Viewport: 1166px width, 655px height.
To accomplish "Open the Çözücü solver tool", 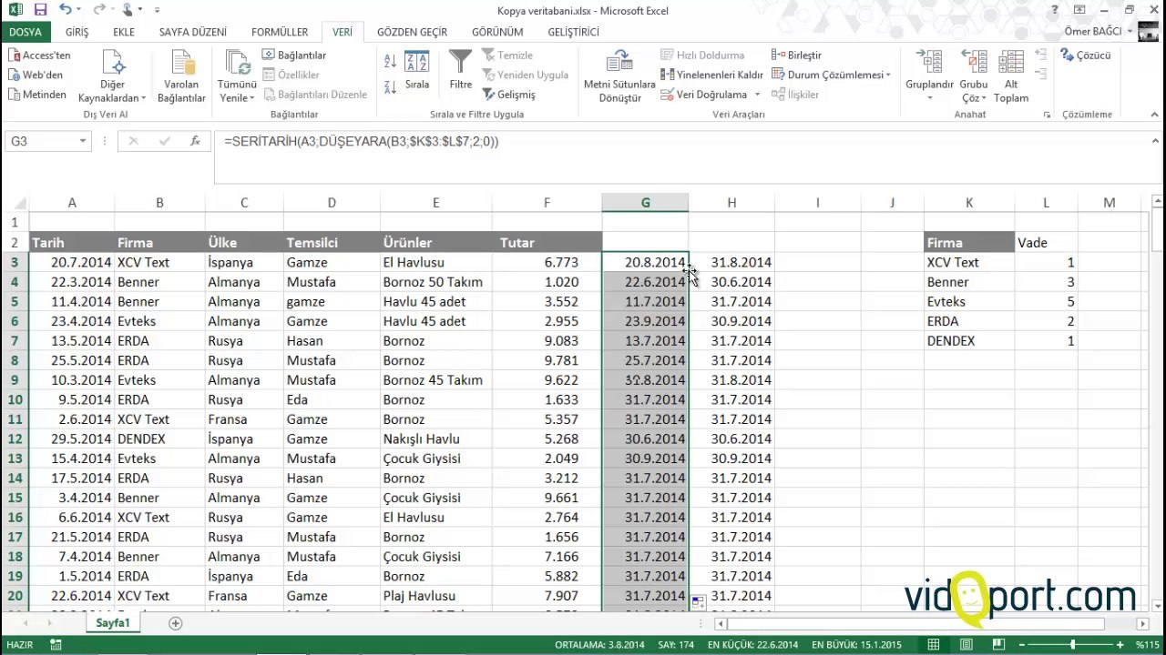I will point(1086,55).
